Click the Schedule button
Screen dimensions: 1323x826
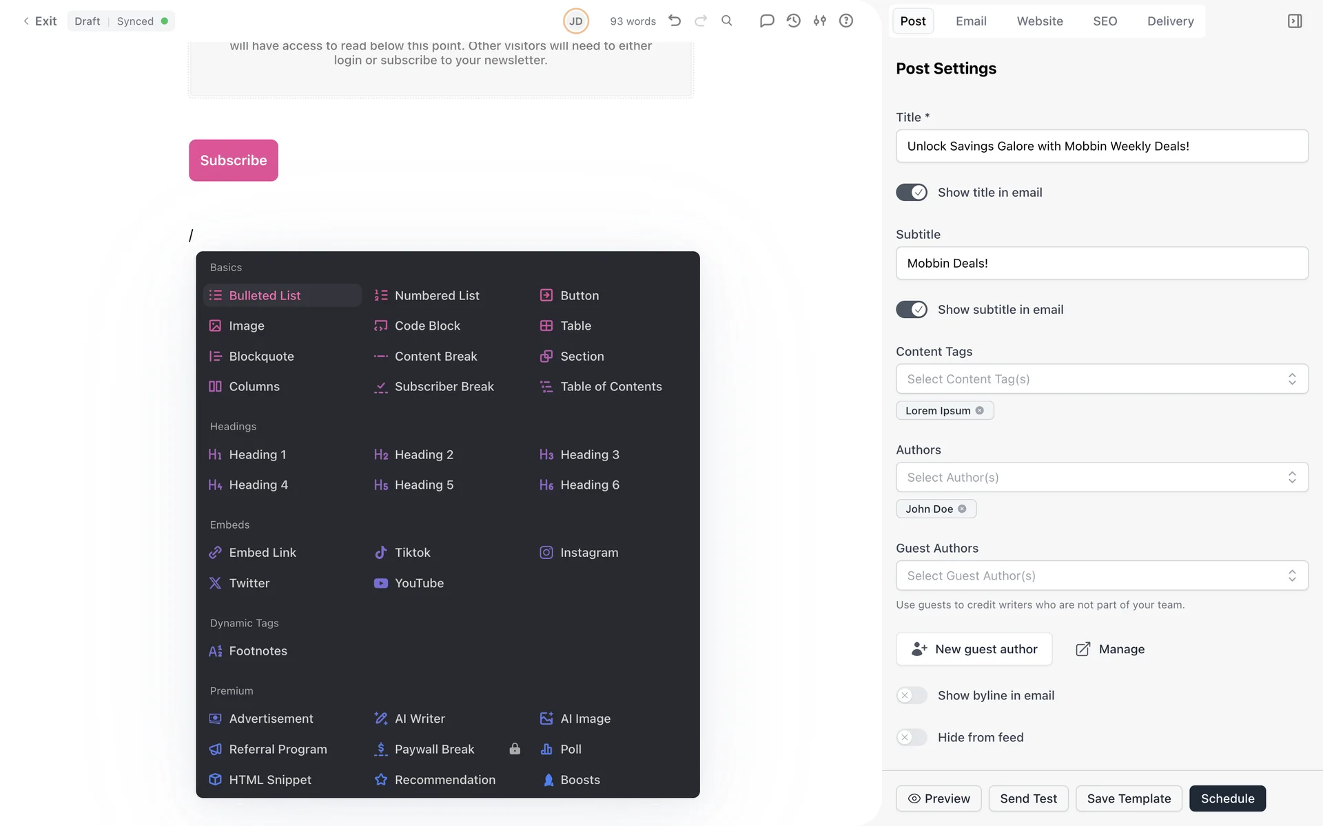pyautogui.click(x=1227, y=798)
